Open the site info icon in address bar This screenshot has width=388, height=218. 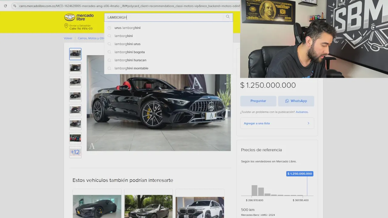(x=15, y=6)
